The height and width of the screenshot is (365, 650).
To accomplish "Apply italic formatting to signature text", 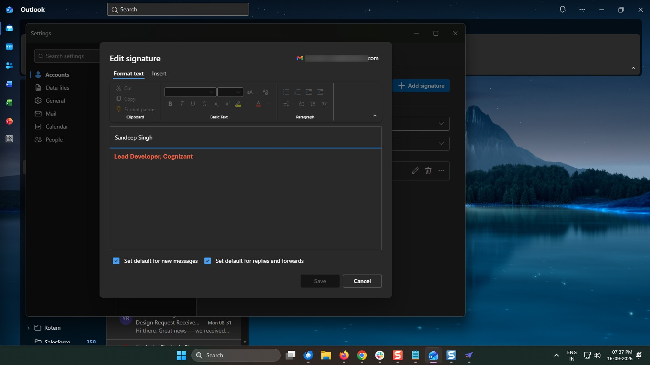I will click(x=182, y=104).
